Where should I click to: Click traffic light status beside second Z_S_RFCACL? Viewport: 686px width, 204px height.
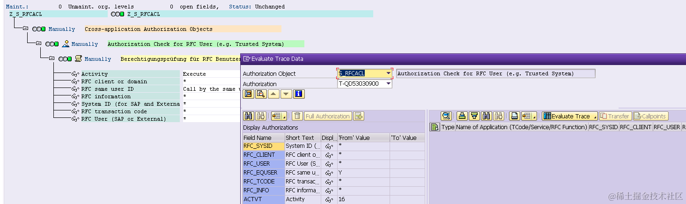click(118, 14)
